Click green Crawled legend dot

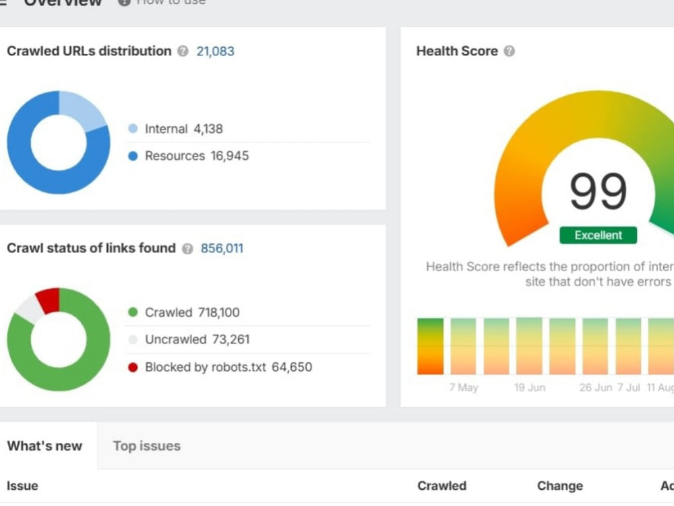(x=133, y=312)
